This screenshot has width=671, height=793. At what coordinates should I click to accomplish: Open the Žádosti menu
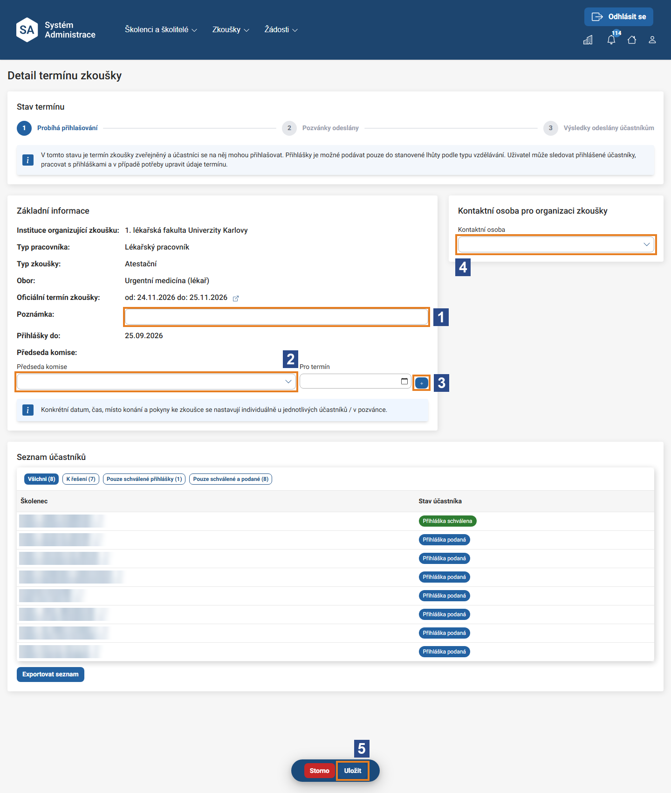click(281, 30)
